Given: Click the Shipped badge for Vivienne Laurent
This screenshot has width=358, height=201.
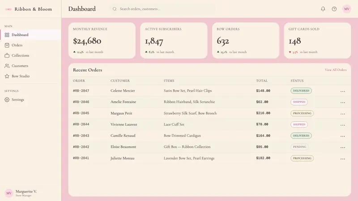Looking at the screenshot, I should pos(299,125).
